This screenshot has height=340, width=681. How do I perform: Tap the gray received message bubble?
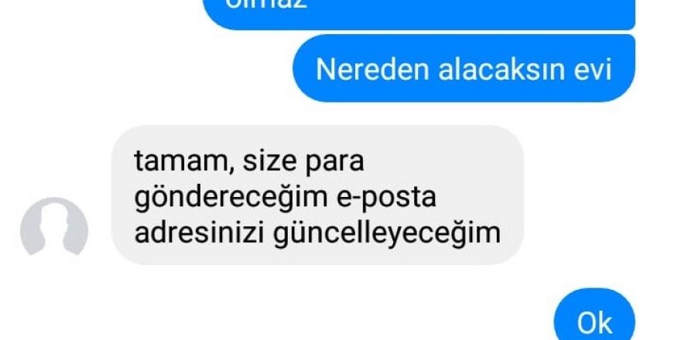coord(317,195)
